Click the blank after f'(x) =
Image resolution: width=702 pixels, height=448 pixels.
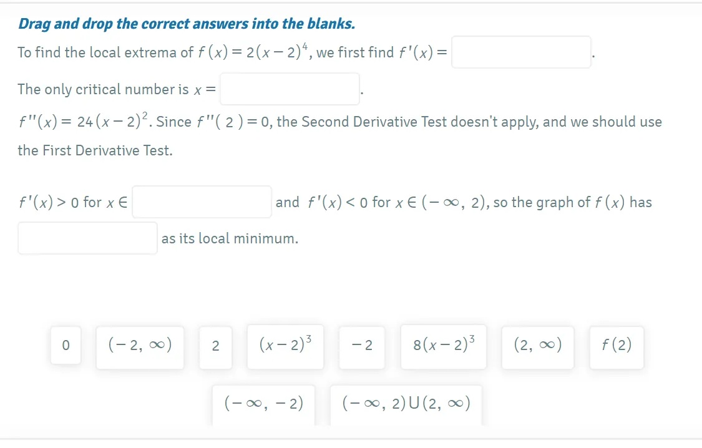click(x=521, y=52)
